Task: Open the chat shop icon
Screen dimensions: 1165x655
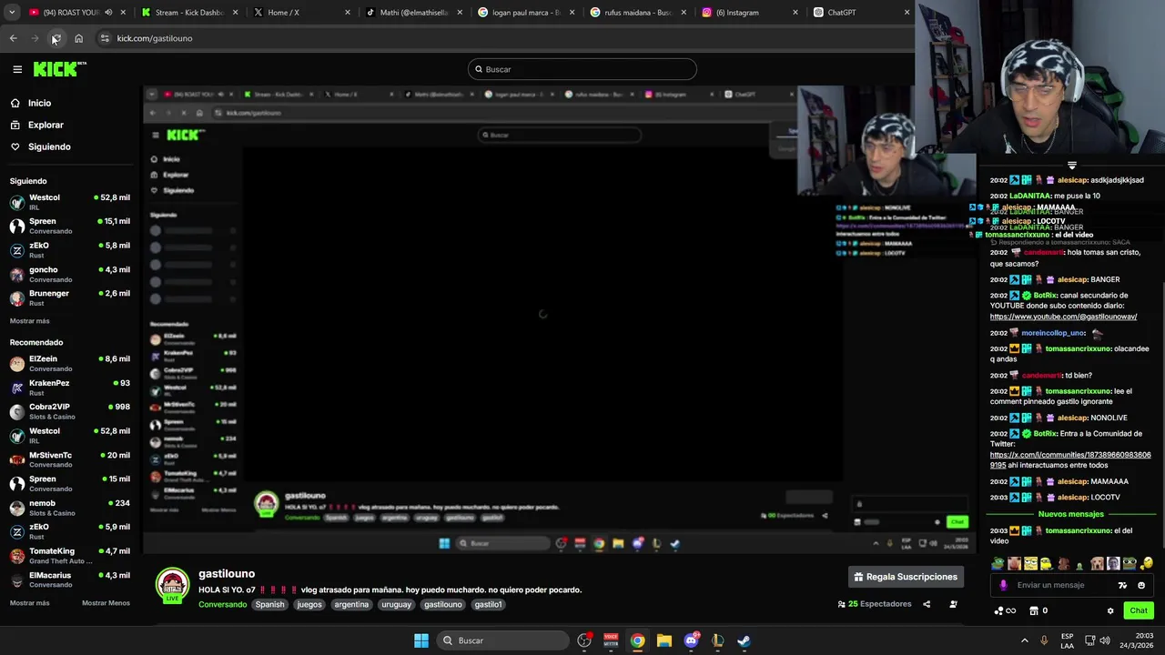Action: tap(1034, 610)
